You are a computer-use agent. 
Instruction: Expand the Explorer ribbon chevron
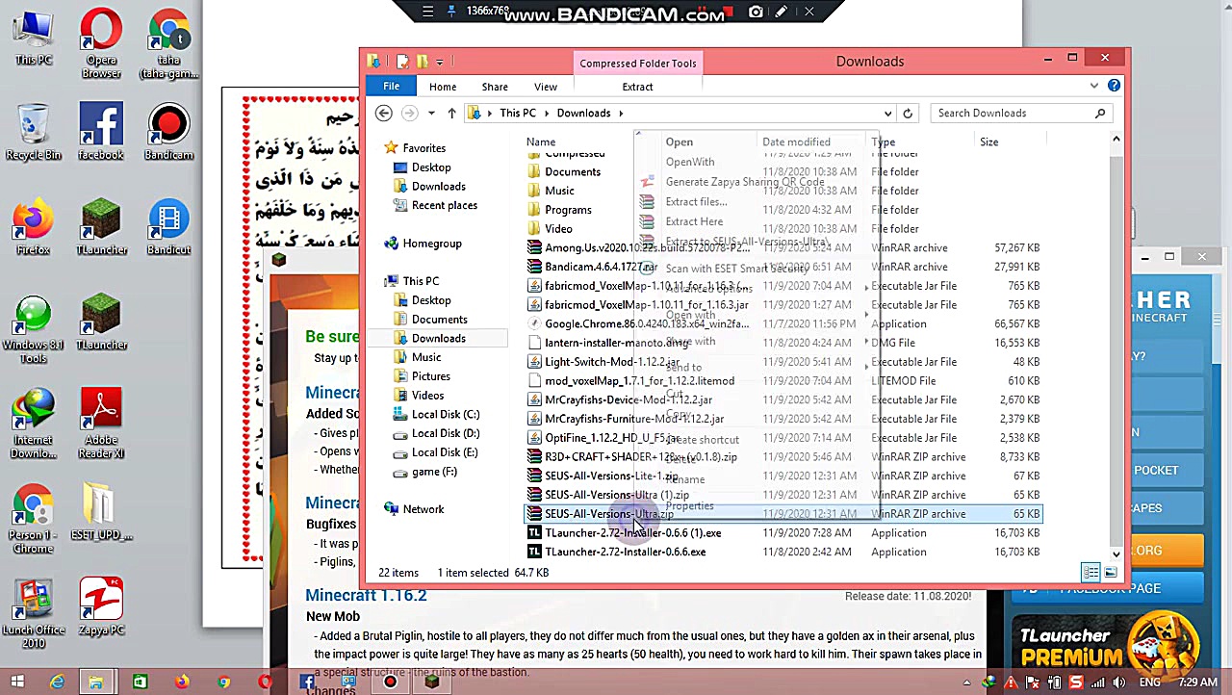(1094, 86)
